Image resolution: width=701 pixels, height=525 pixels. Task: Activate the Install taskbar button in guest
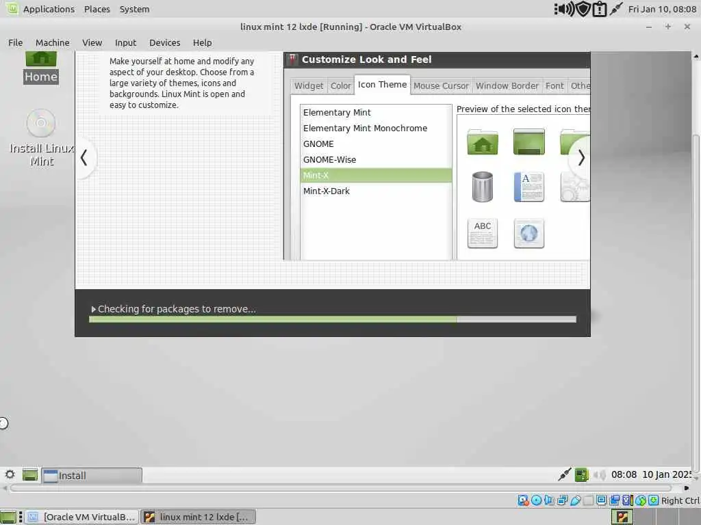tap(92, 476)
